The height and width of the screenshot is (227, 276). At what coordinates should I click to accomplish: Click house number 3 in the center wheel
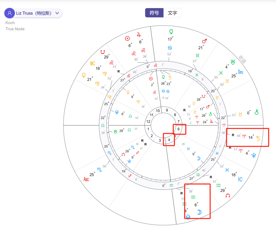(160, 140)
